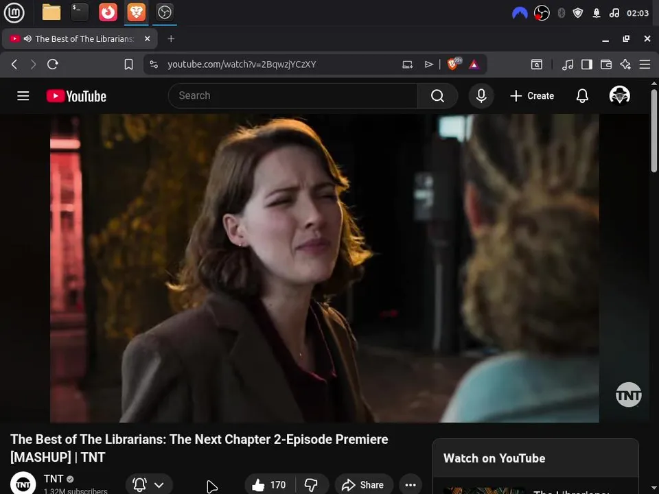Image resolution: width=659 pixels, height=494 pixels.
Task: Open the Brave Wallet icon
Action: [606, 64]
